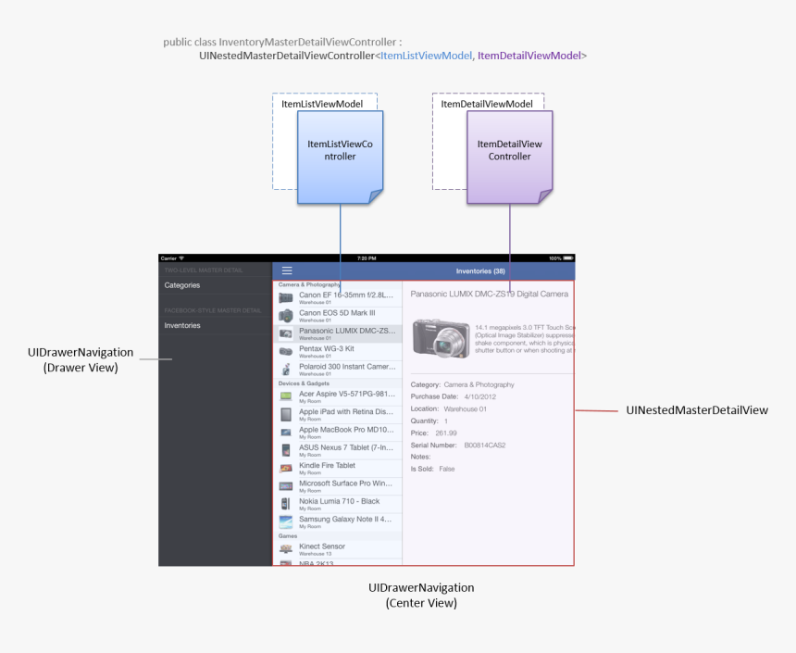The height and width of the screenshot is (653, 796).
Task: Click the Quantity value 1
Action: pos(446,421)
